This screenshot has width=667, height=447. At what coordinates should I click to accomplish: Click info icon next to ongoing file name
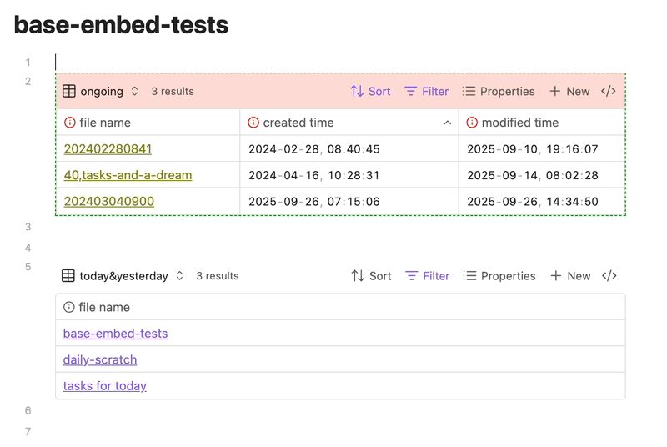(x=70, y=123)
